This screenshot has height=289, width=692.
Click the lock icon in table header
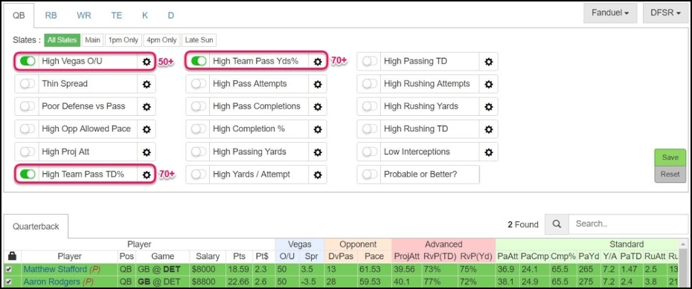click(13, 256)
